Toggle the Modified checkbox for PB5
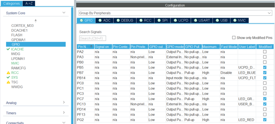Viewport: 275px width, 124px height. click(x=265, y=67)
